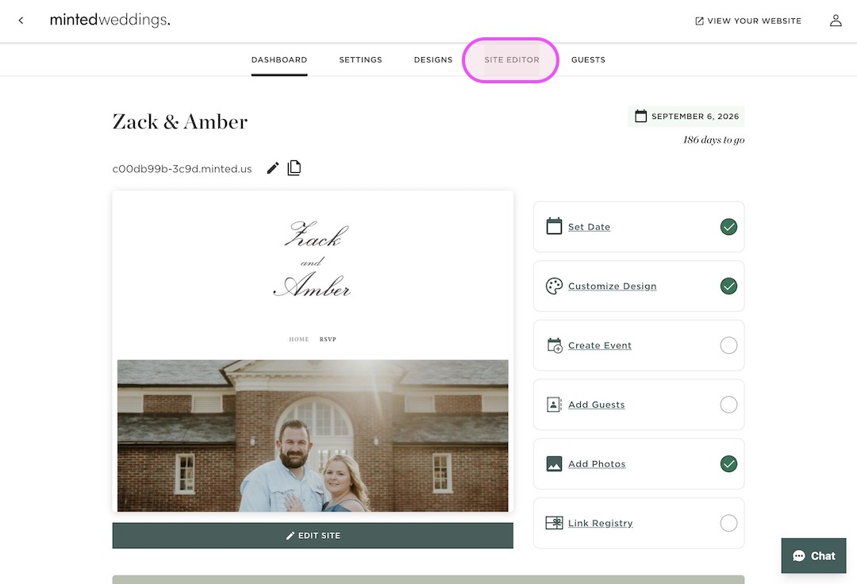Open the Designs tab
Screen dimensions: 857x584
pos(433,60)
